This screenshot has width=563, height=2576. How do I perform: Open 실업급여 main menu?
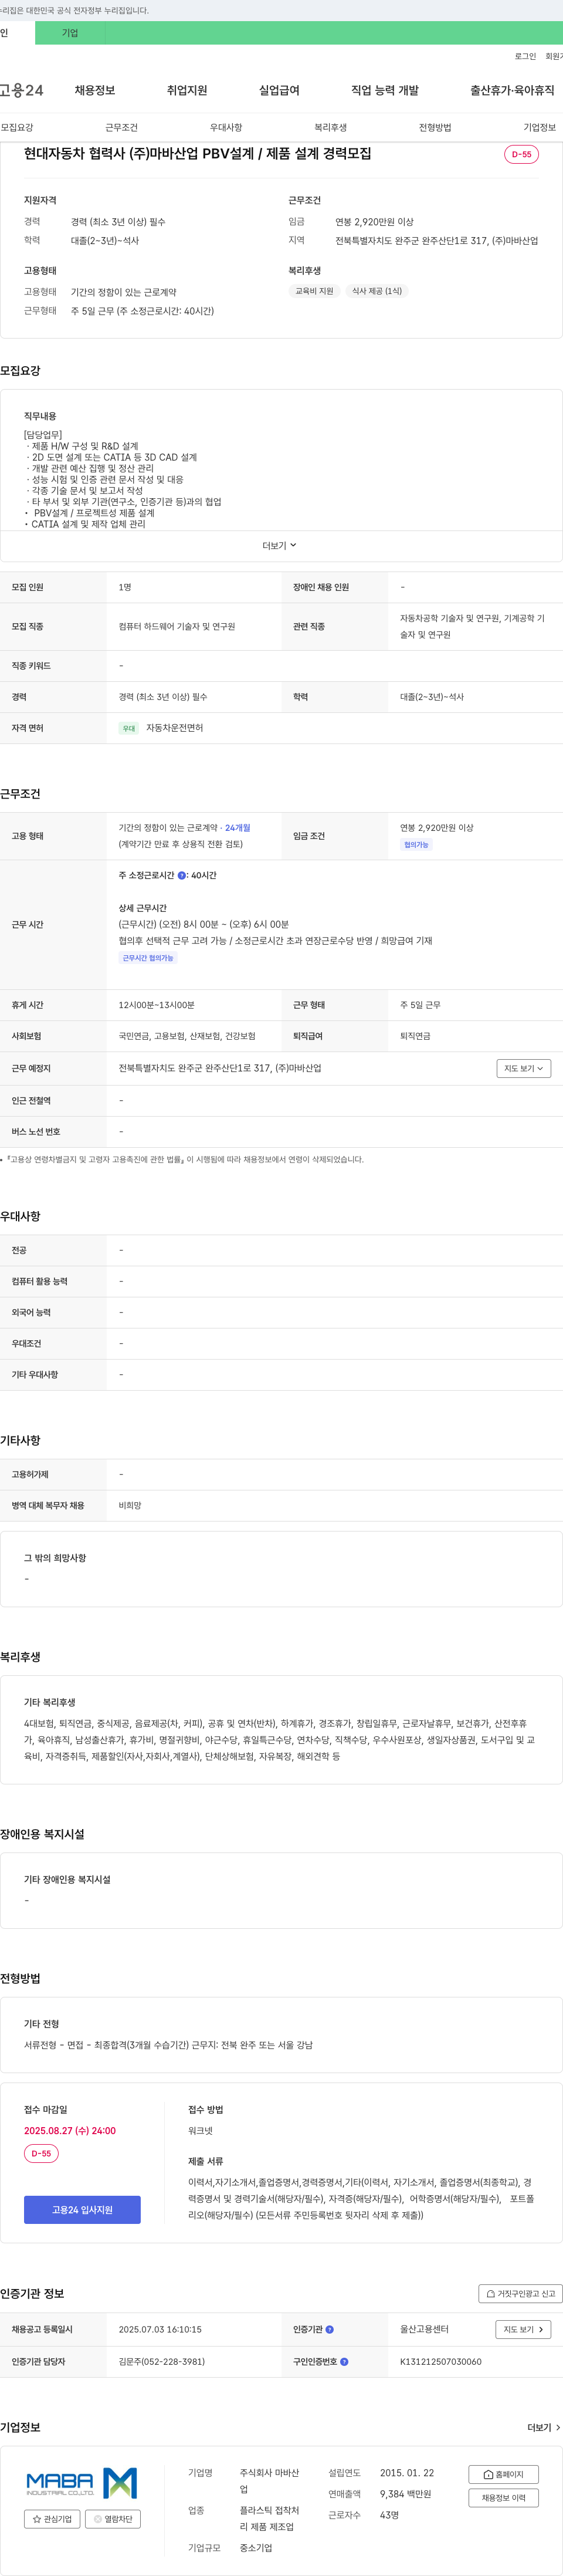pyautogui.click(x=279, y=90)
